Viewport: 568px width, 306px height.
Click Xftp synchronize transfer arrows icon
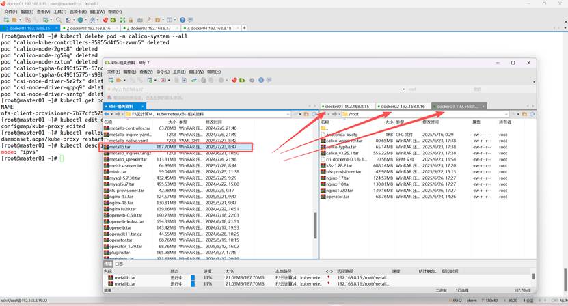(194, 80)
